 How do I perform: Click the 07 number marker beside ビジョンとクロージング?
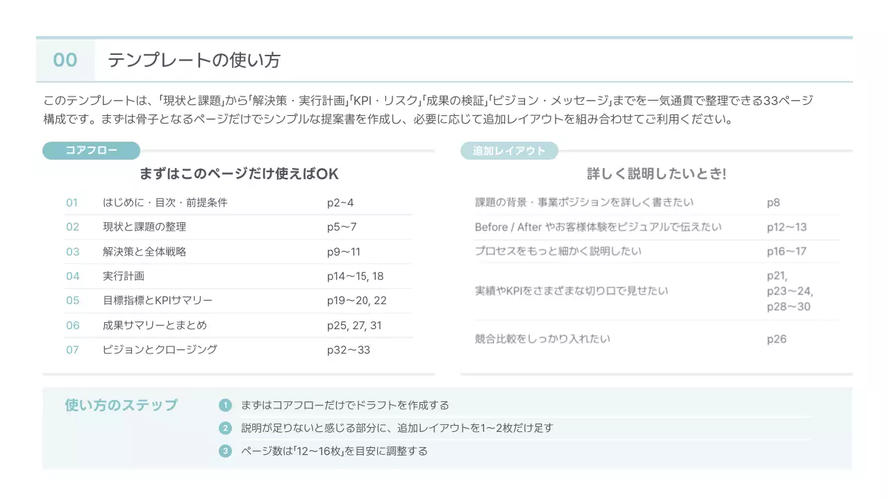point(72,350)
